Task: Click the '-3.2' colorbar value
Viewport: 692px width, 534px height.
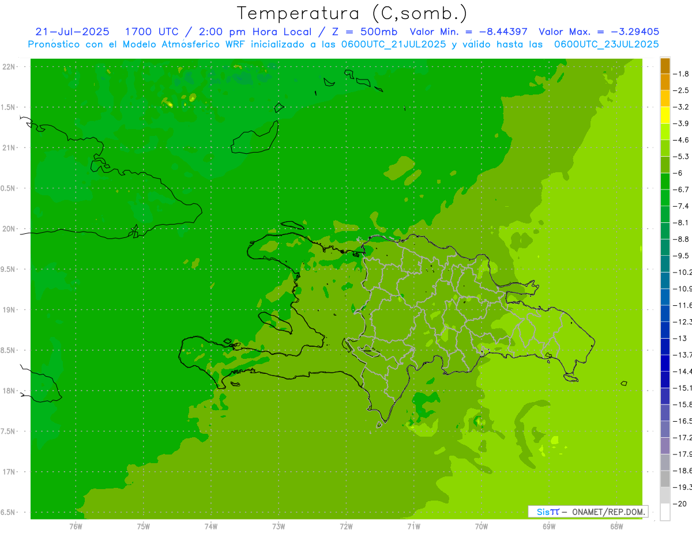Action: click(681, 107)
